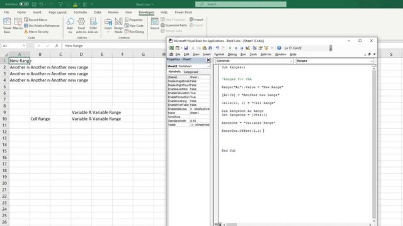Screen dimensions: 403x226
Task: Open the COM Add-ins dialog
Action: (x=93, y=25)
